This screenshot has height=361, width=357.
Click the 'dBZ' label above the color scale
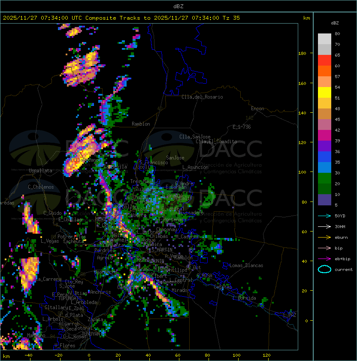pos(335,23)
